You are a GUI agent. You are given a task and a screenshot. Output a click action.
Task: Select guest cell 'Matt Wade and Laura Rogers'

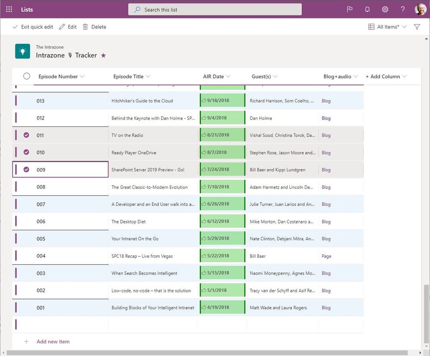pos(282,307)
